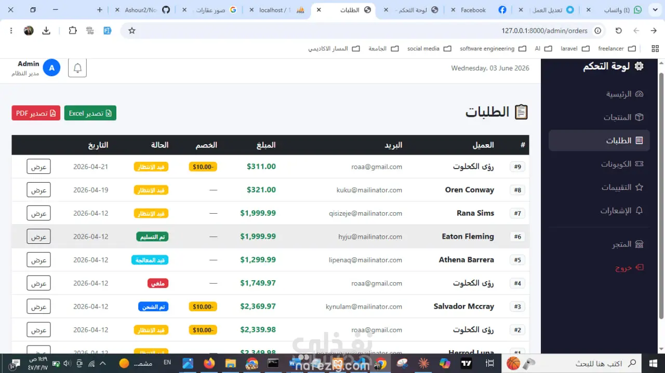This screenshot has height=373, width=665.
Task: Click the discount badge on order #9
Action: (x=203, y=167)
